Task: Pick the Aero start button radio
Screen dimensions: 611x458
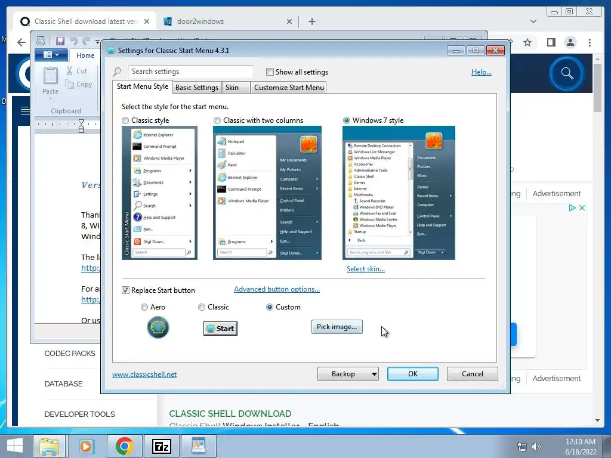Action: click(144, 307)
